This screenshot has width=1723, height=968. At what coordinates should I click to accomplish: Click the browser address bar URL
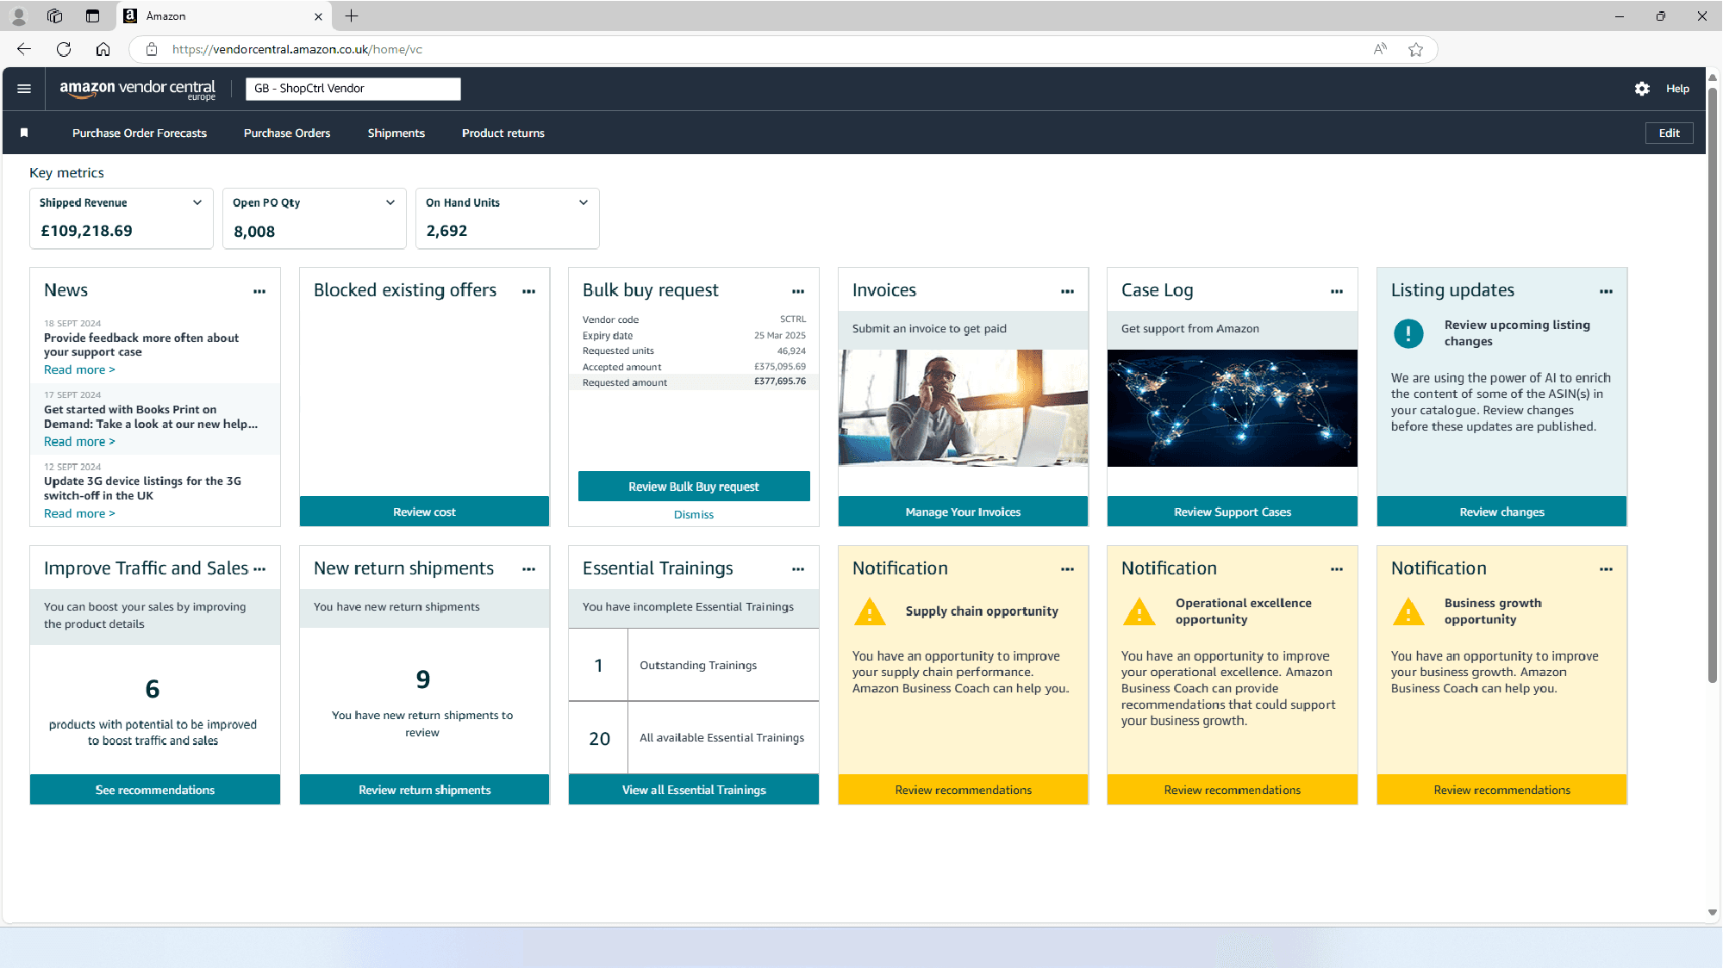297,49
